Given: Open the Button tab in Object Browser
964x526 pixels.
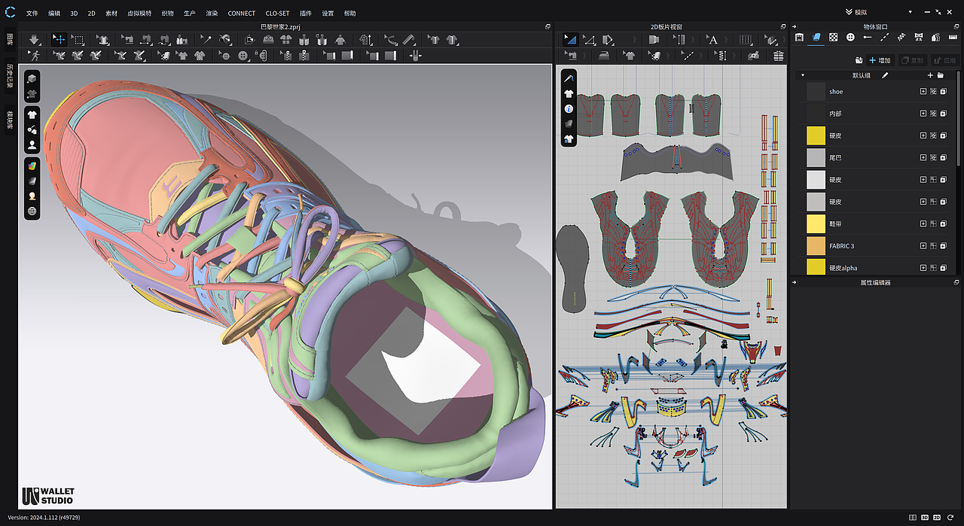Looking at the screenshot, I should click(x=850, y=37).
